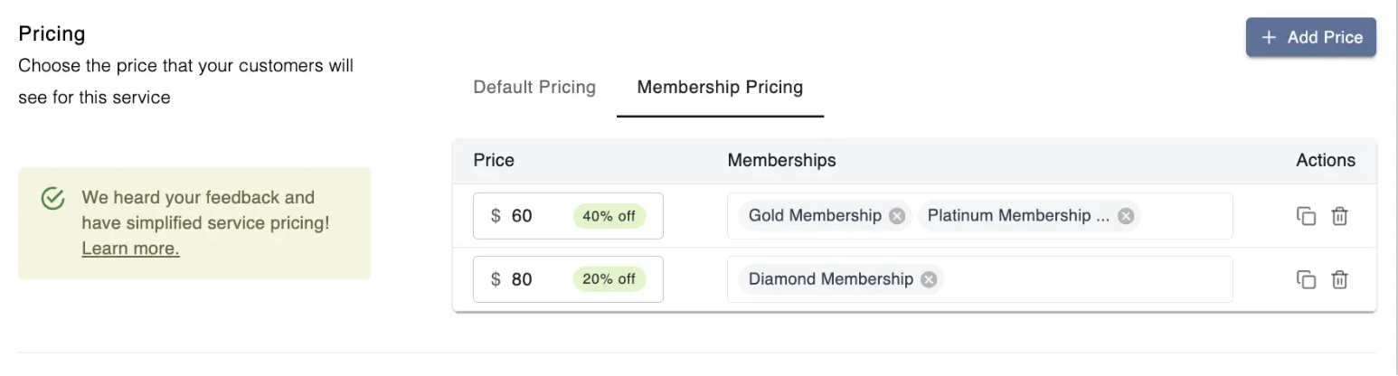Screen dimensions: 1398x376
Task: Click the Gold Membership chip label
Action: (x=814, y=216)
